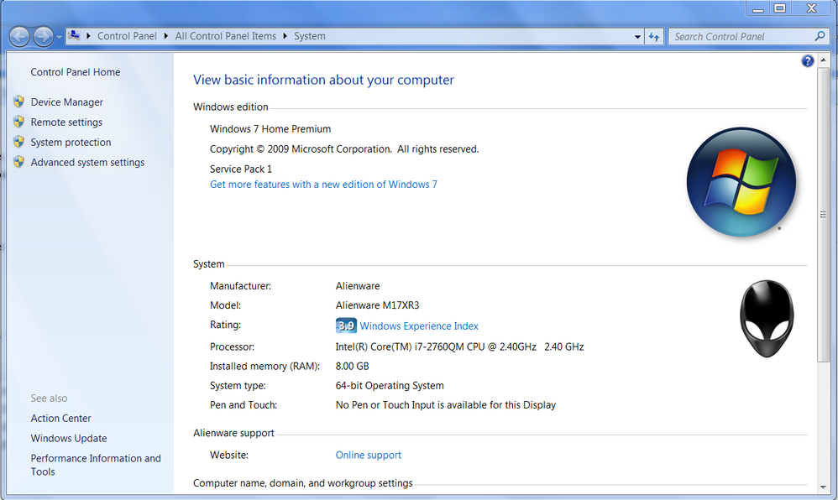Open Alienware Online support link
This screenshot has height=500, width=838.
369,456
